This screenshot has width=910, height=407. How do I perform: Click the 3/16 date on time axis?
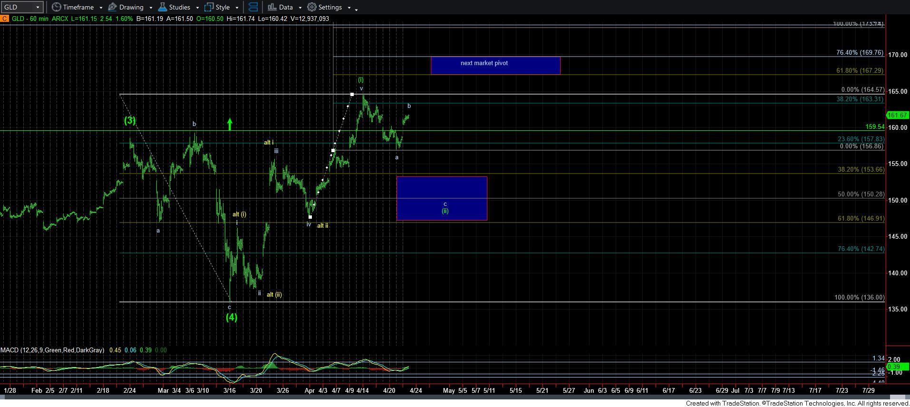(229, 390)
